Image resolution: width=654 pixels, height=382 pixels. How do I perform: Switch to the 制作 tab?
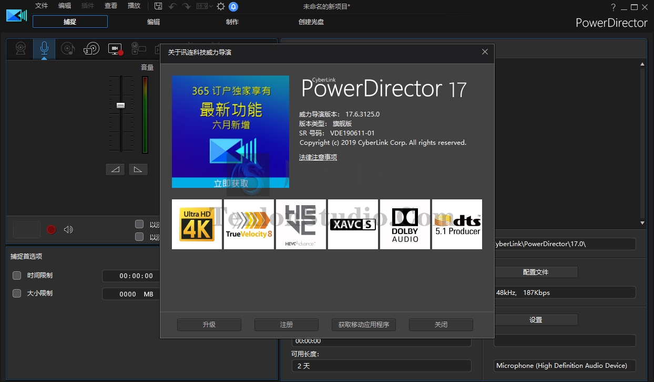click(x=232, y=22)
